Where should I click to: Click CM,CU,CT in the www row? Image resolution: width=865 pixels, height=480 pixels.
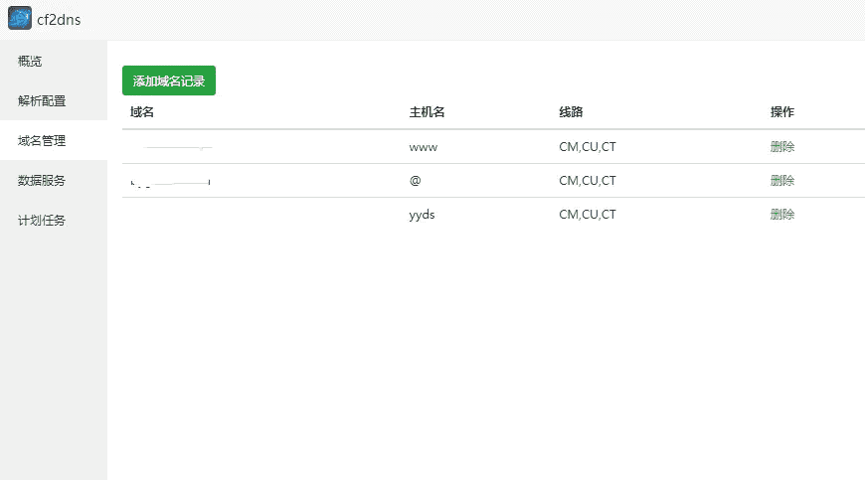[588, 147]
